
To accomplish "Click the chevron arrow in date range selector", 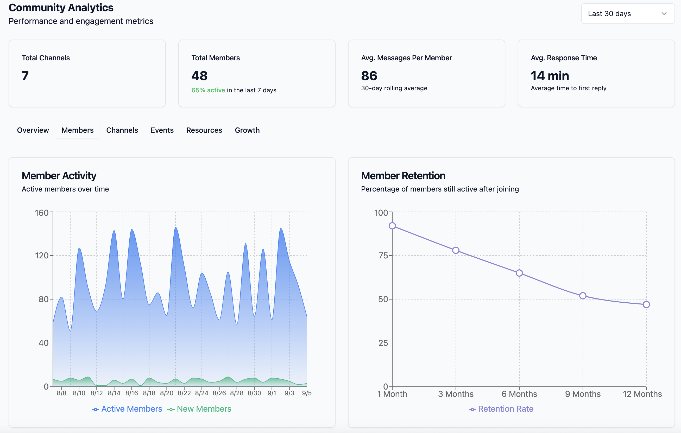I will click(x=664, y=14).
